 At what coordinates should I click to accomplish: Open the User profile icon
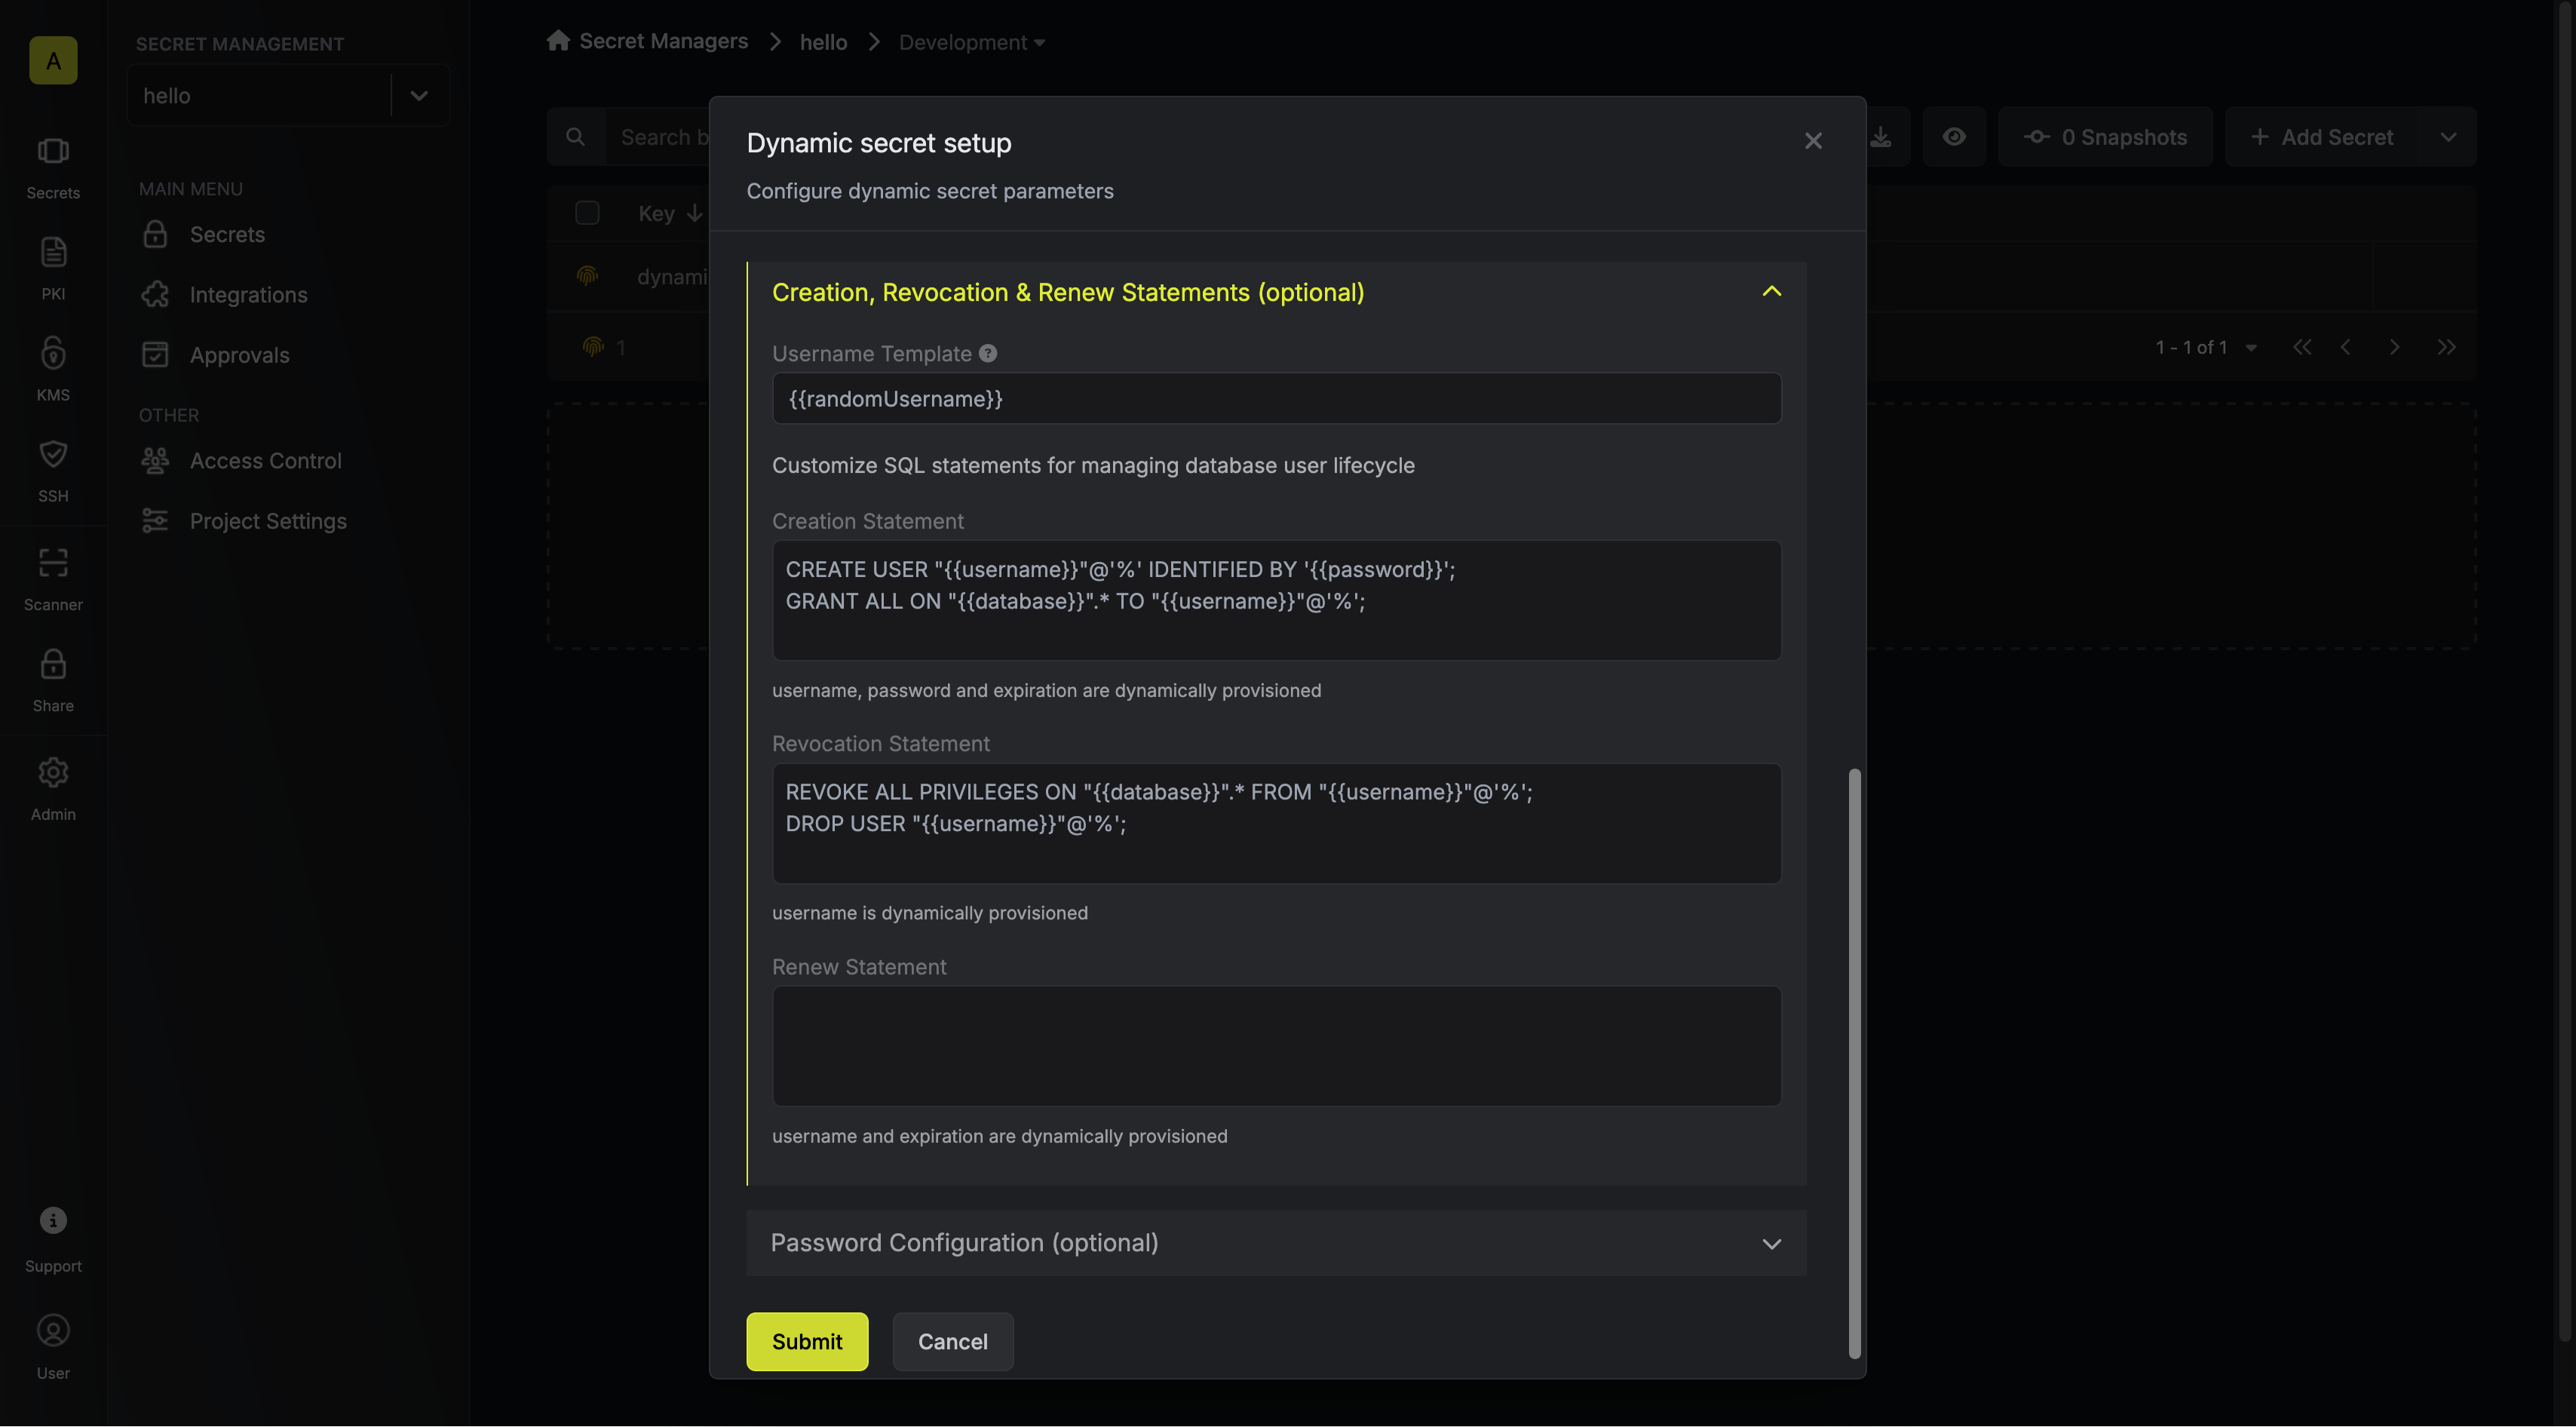pos(53,1330)
